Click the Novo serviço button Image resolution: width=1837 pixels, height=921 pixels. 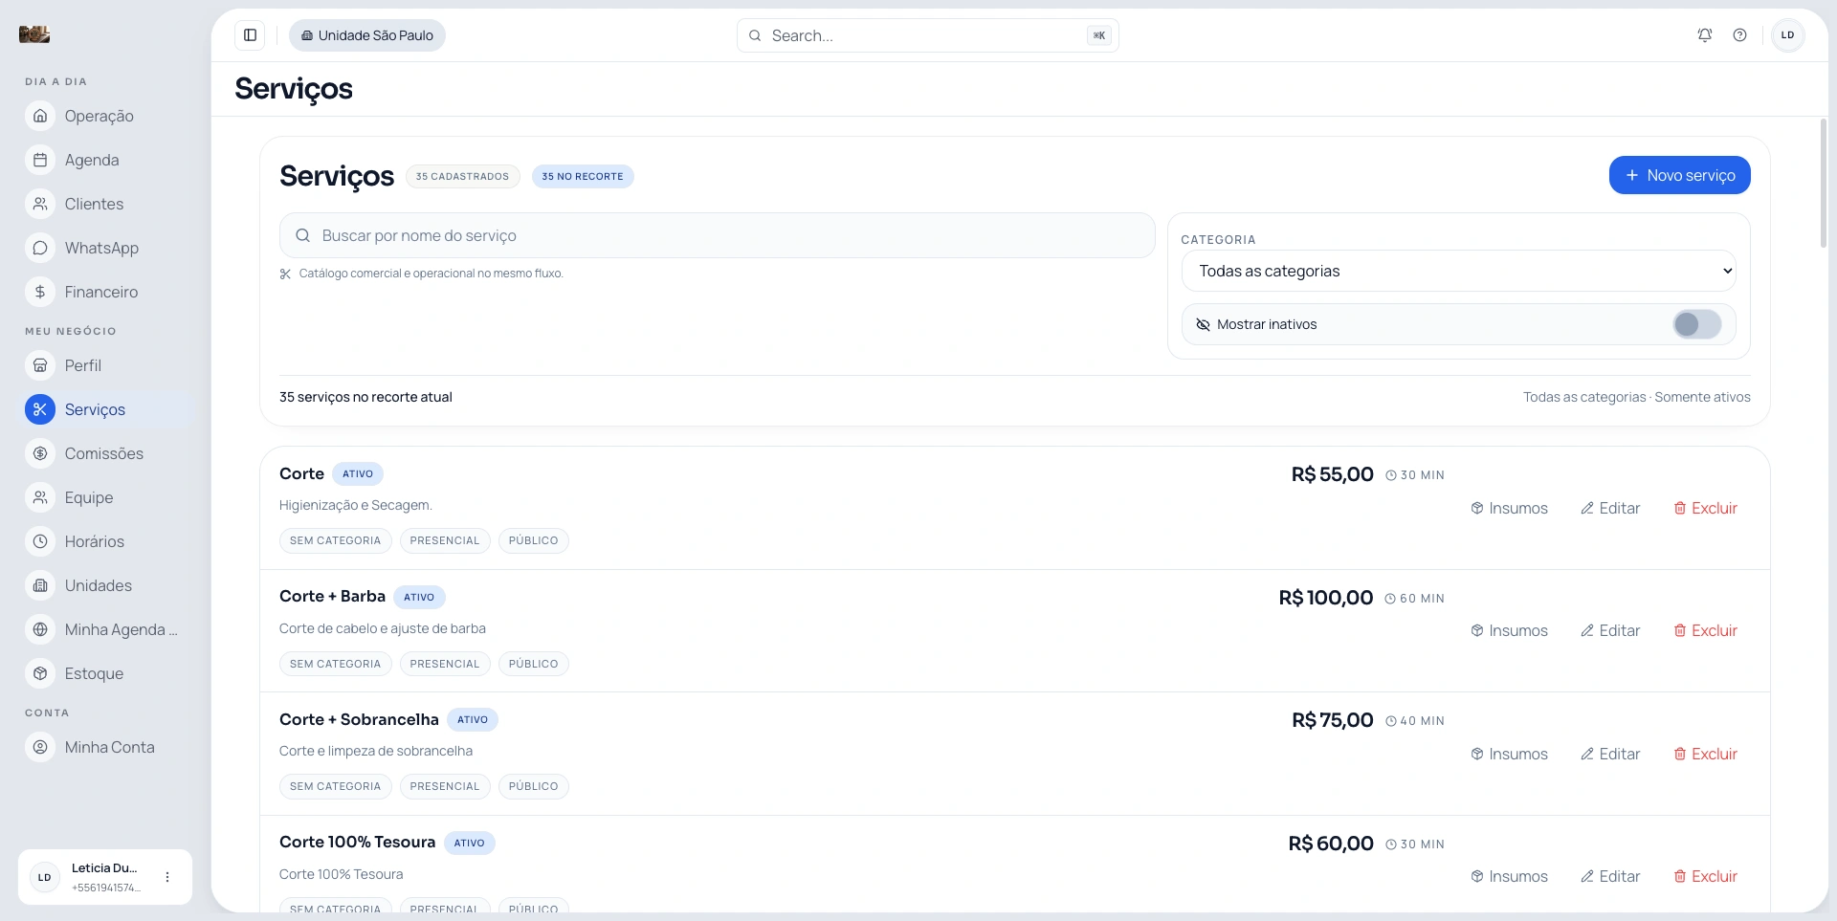1679,175
